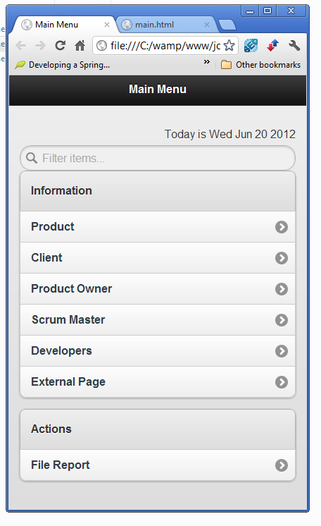Open the File Report action
Viewport: 321px width, 526px height.
(158, 465)
